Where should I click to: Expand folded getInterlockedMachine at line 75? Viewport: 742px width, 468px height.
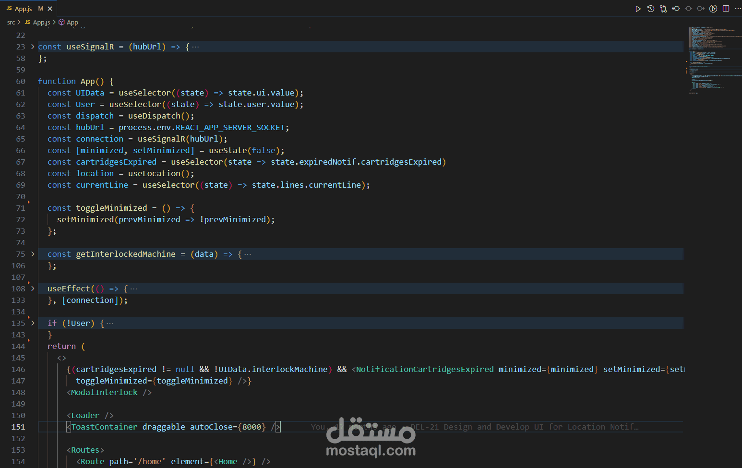coord(33,254)
